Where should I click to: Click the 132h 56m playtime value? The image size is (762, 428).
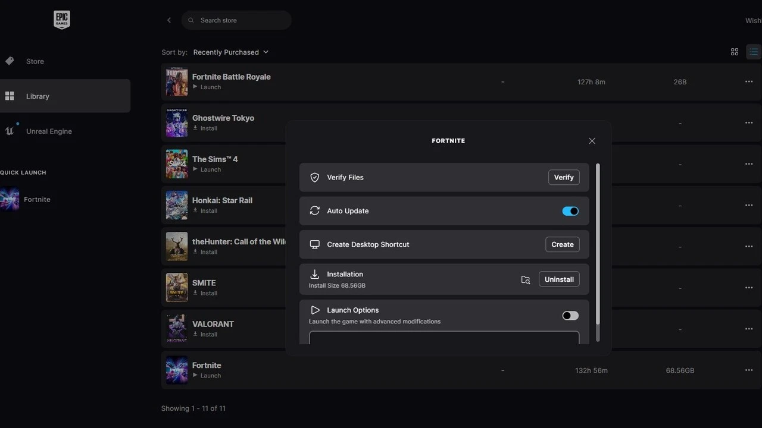point(591,370)
